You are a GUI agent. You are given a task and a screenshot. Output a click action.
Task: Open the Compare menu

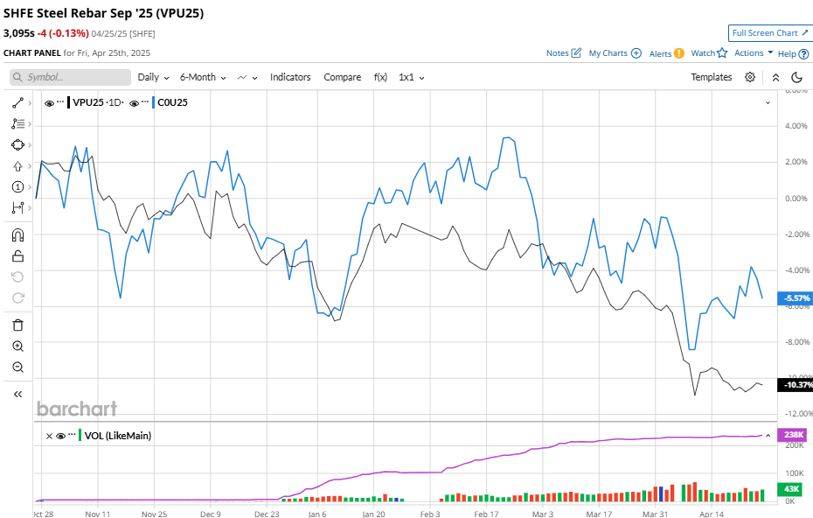pyautogui.click(x=343, y=77)
